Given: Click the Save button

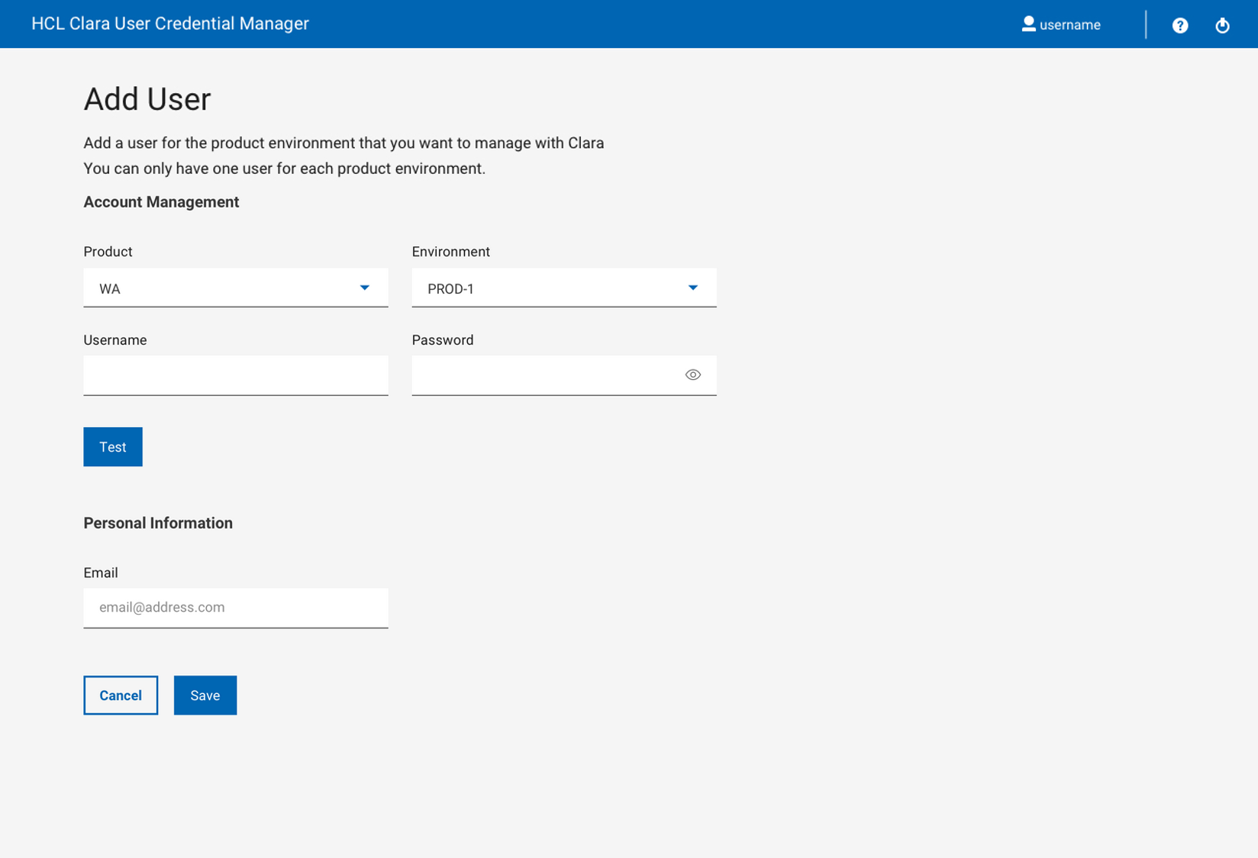Looking at the screenshot, I should [205, 695].
